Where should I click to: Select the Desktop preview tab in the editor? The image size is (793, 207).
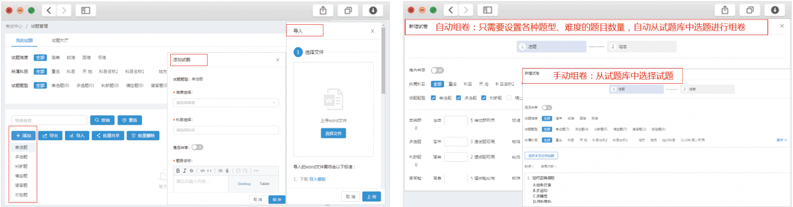pos(244,184)
